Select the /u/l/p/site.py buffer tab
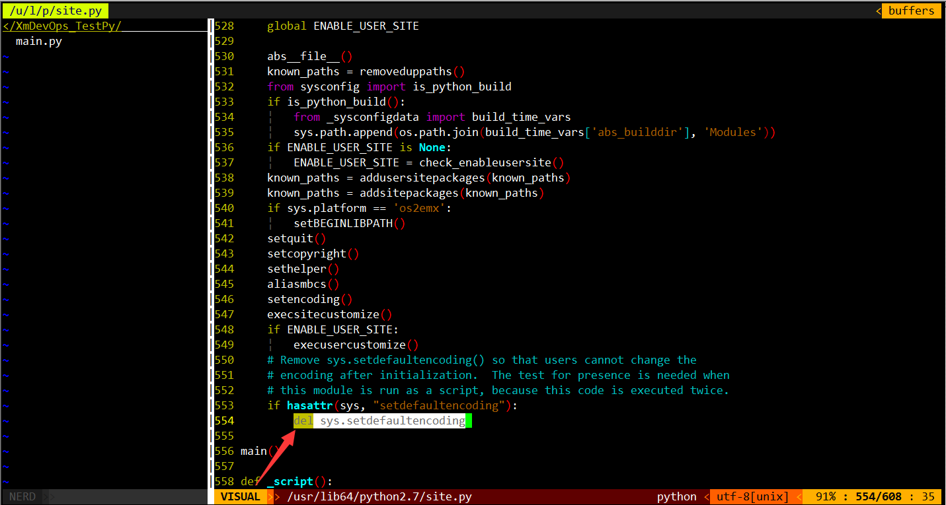The image size is (946, 505). pyautogui.click(x=56, y=11)
